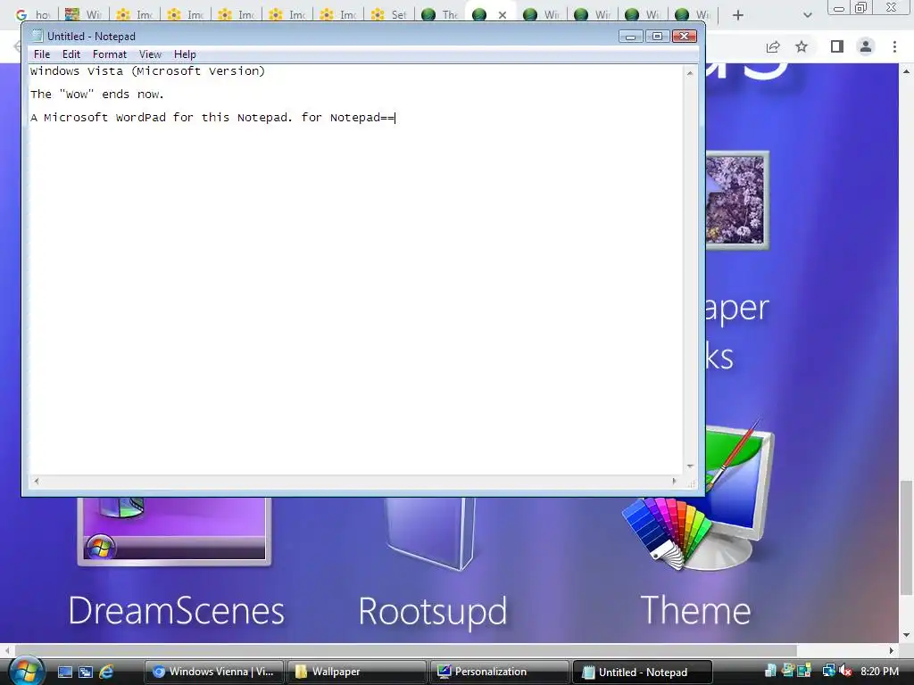Viewport: 914px width, 685px height.
Task: Click Notepad's left horizontal scroll arrow
Action: 36,481
